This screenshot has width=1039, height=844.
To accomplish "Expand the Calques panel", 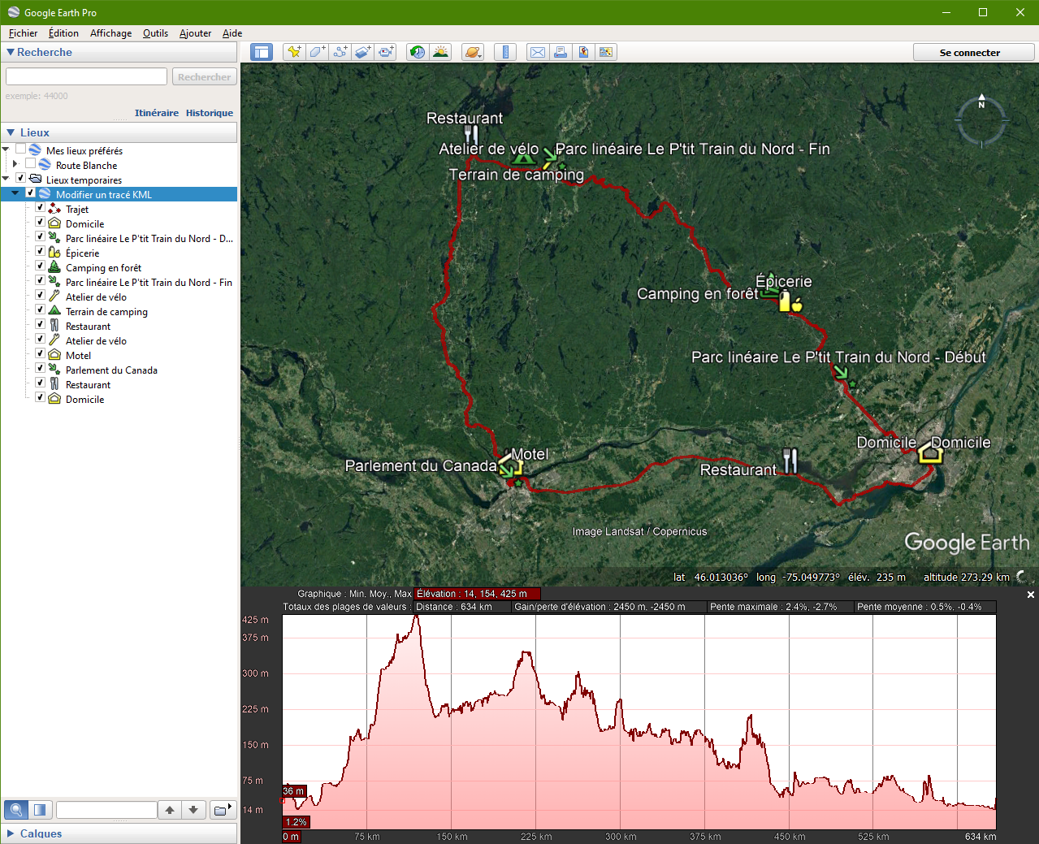I will click(x=11, y=833).
